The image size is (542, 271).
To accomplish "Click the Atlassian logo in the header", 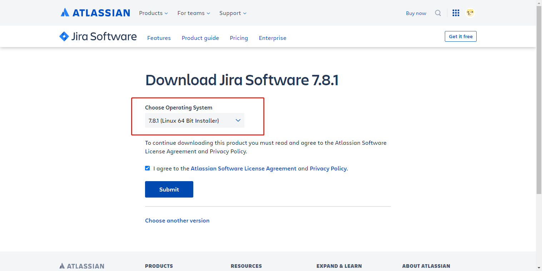I will coord(95,12).
